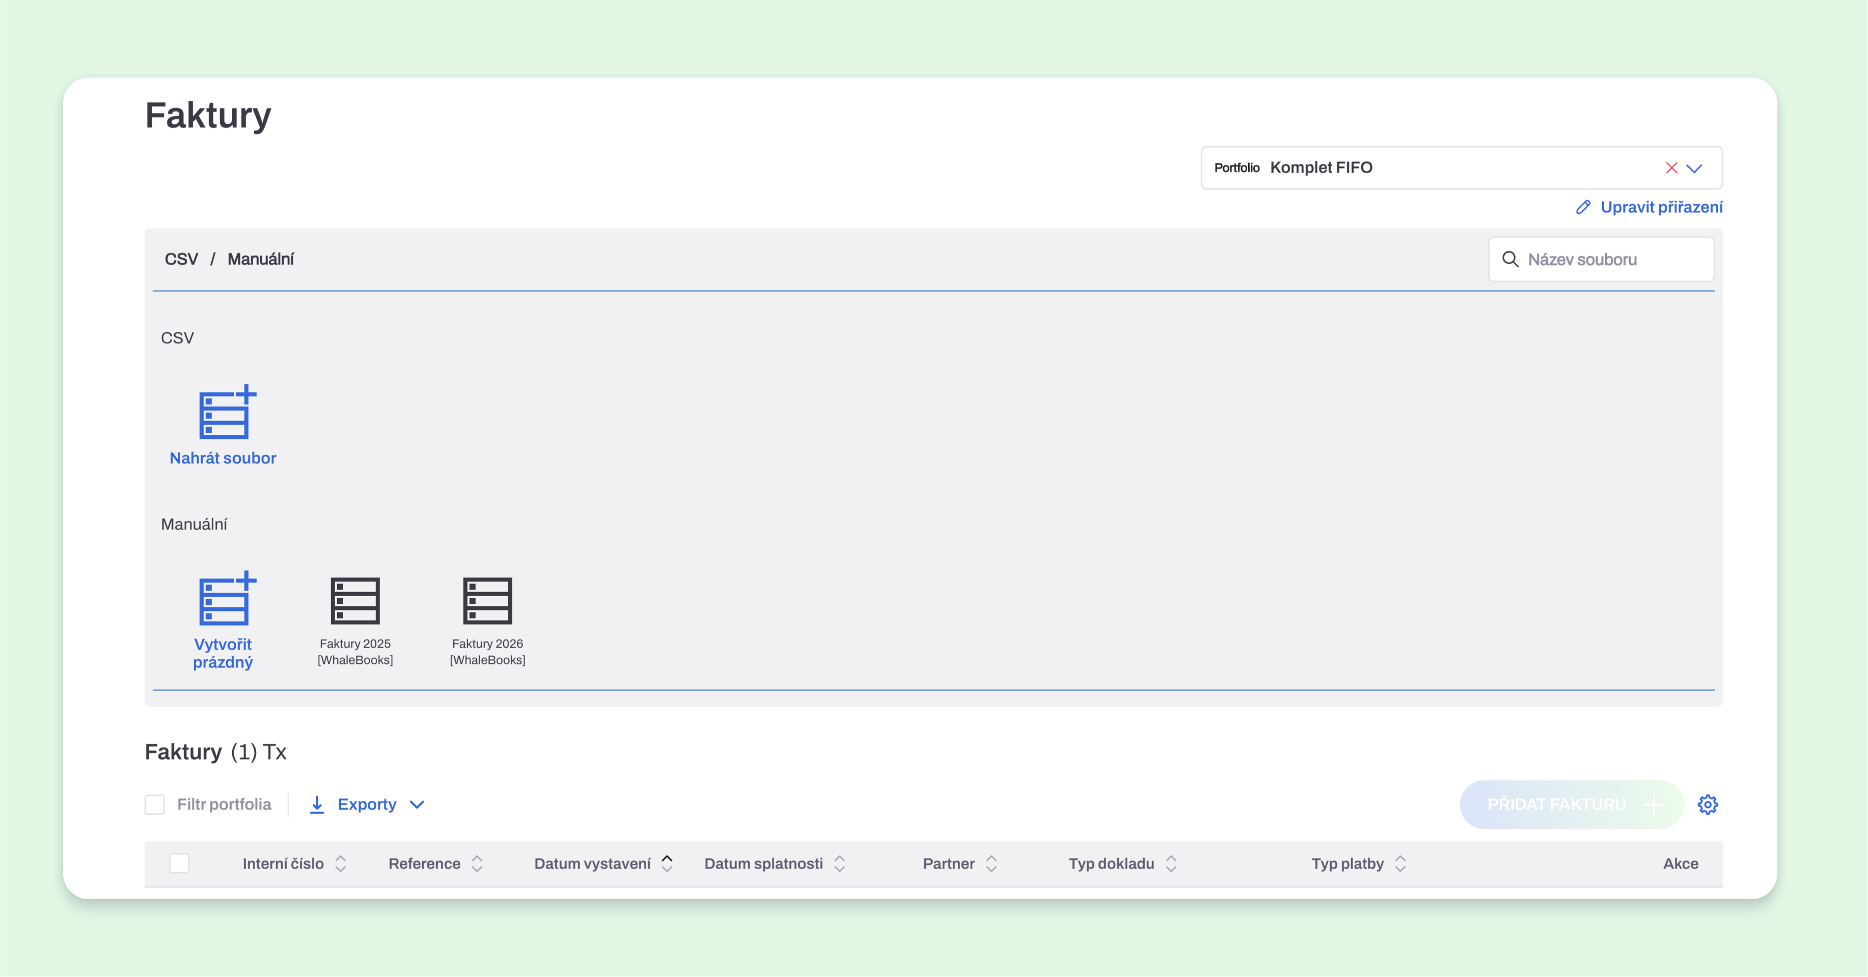This screenshot has width=1868, height=977.
Task: Click the Manuální section label
Action: pos(194,524)
